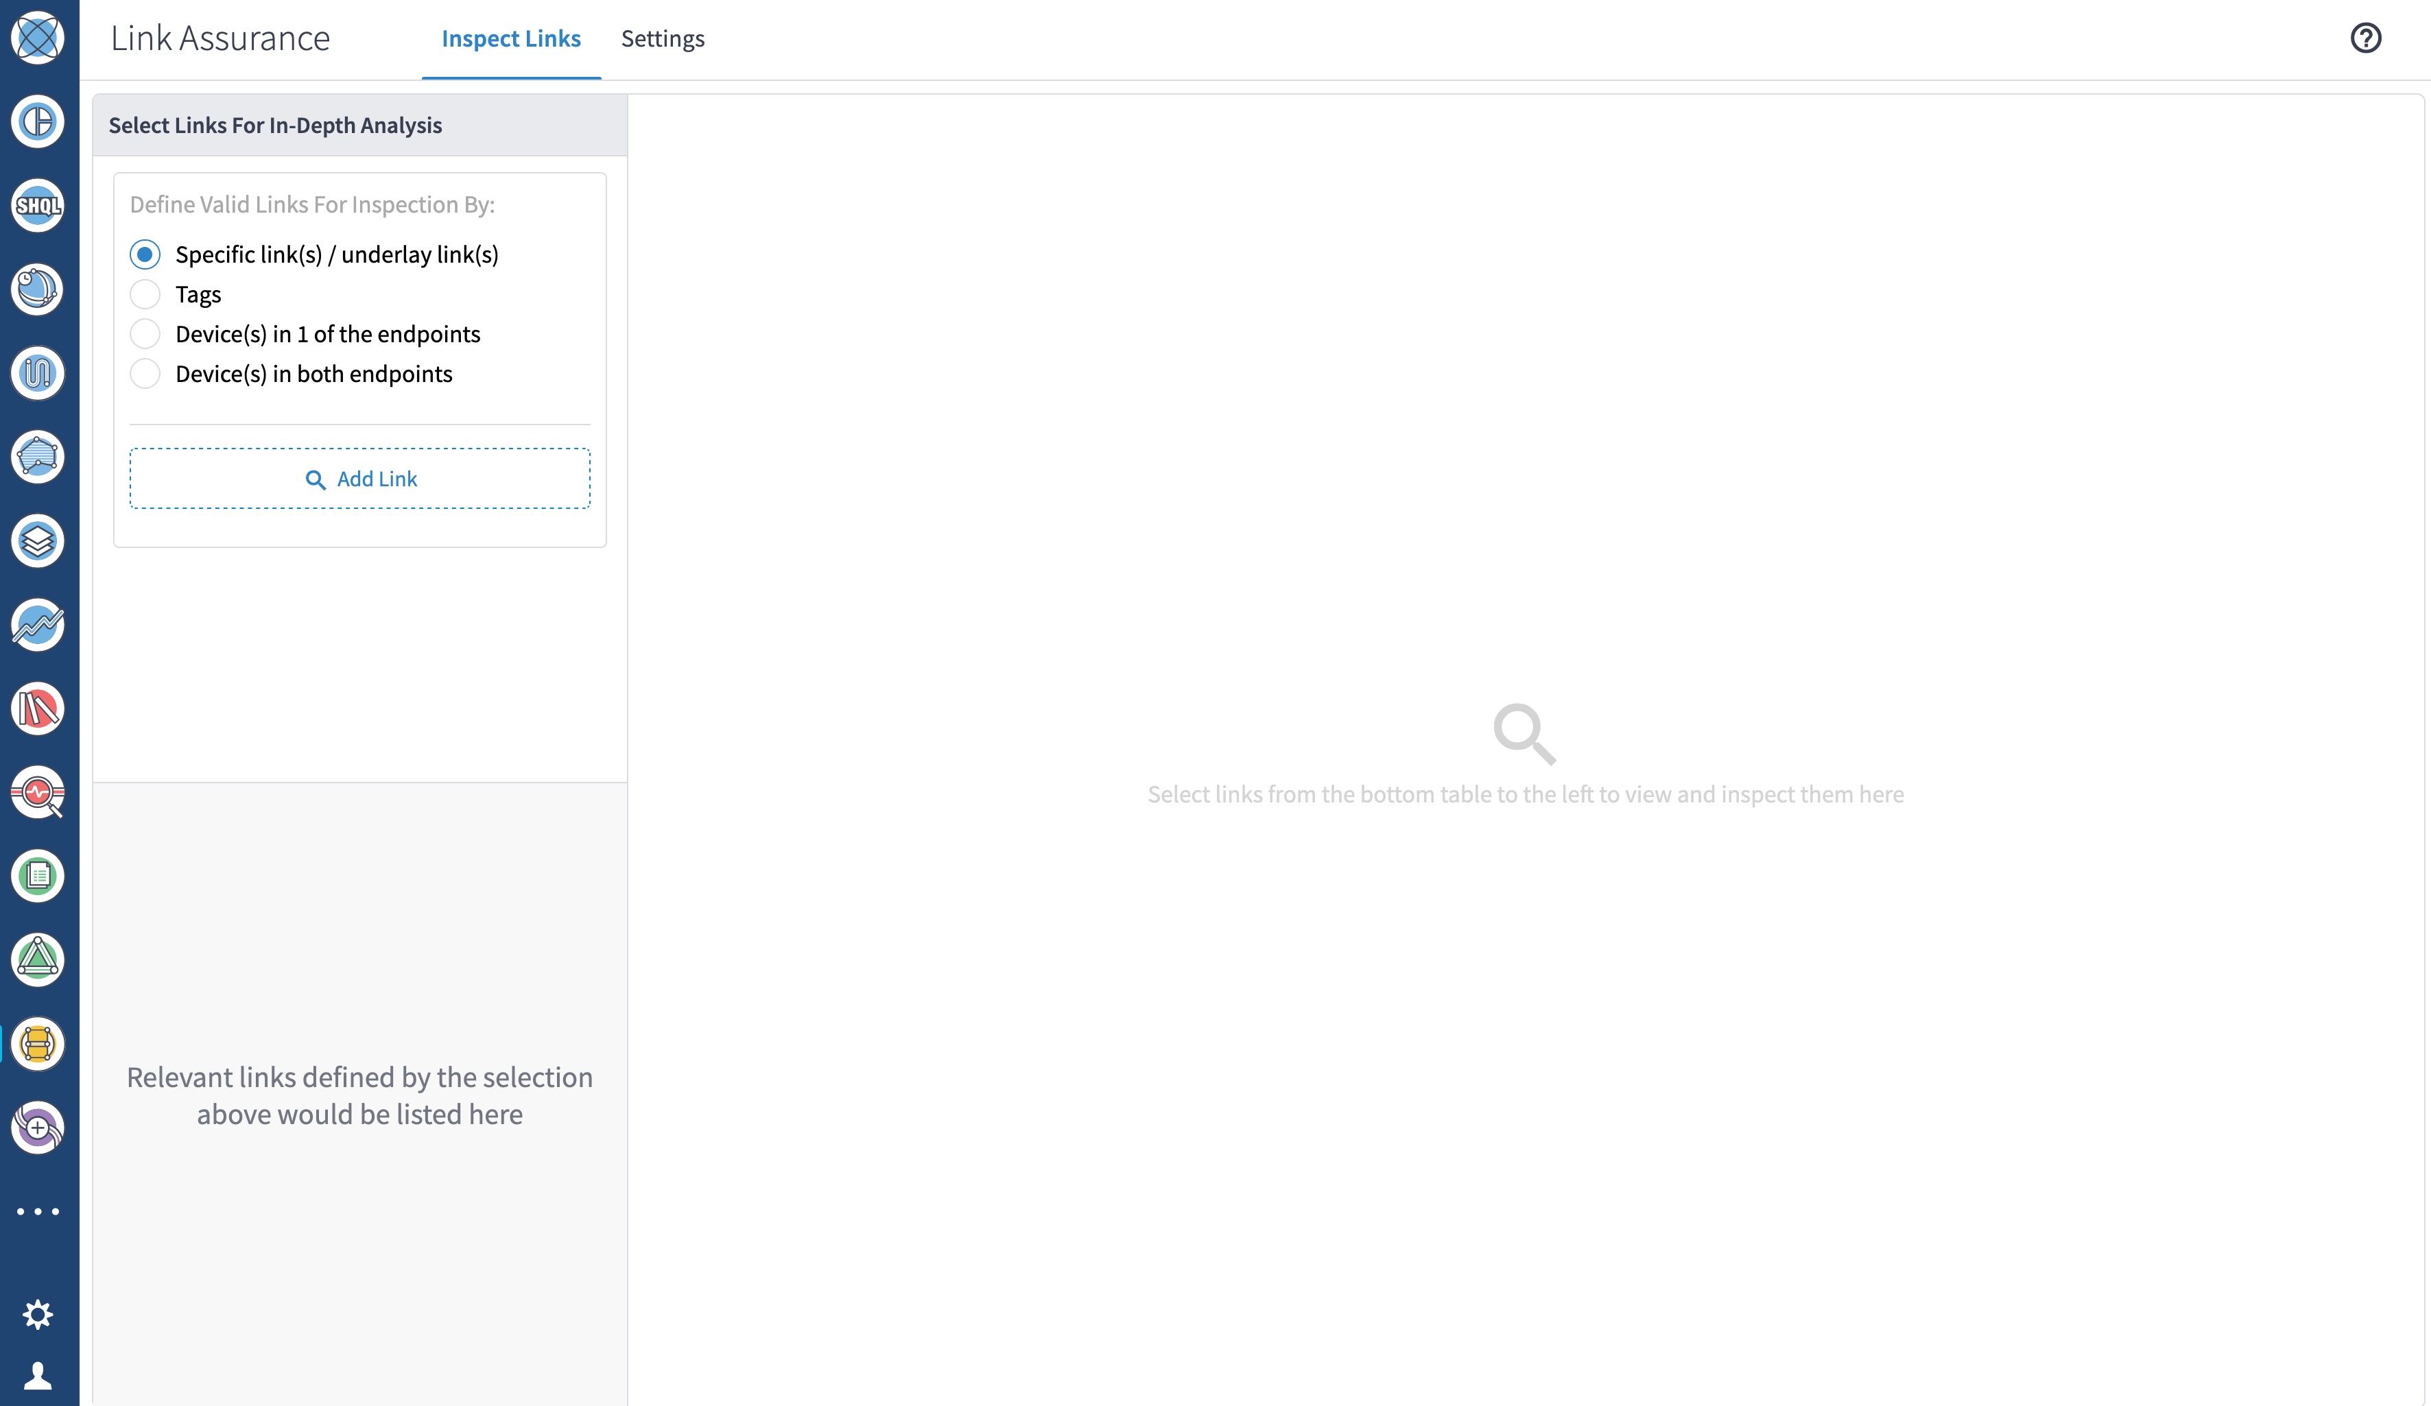Choose Device(s) in both endpoints

145,373
